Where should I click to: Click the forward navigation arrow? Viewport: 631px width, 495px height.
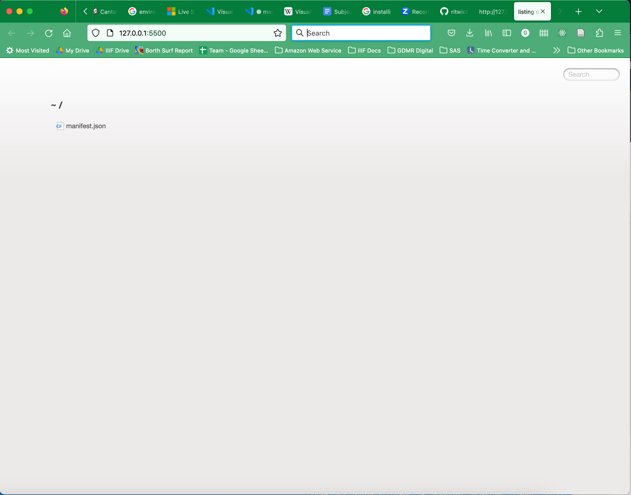coord(30,33)
